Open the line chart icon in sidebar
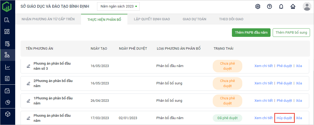The height and width of the screenshot is (125, 314). [7, 67]
